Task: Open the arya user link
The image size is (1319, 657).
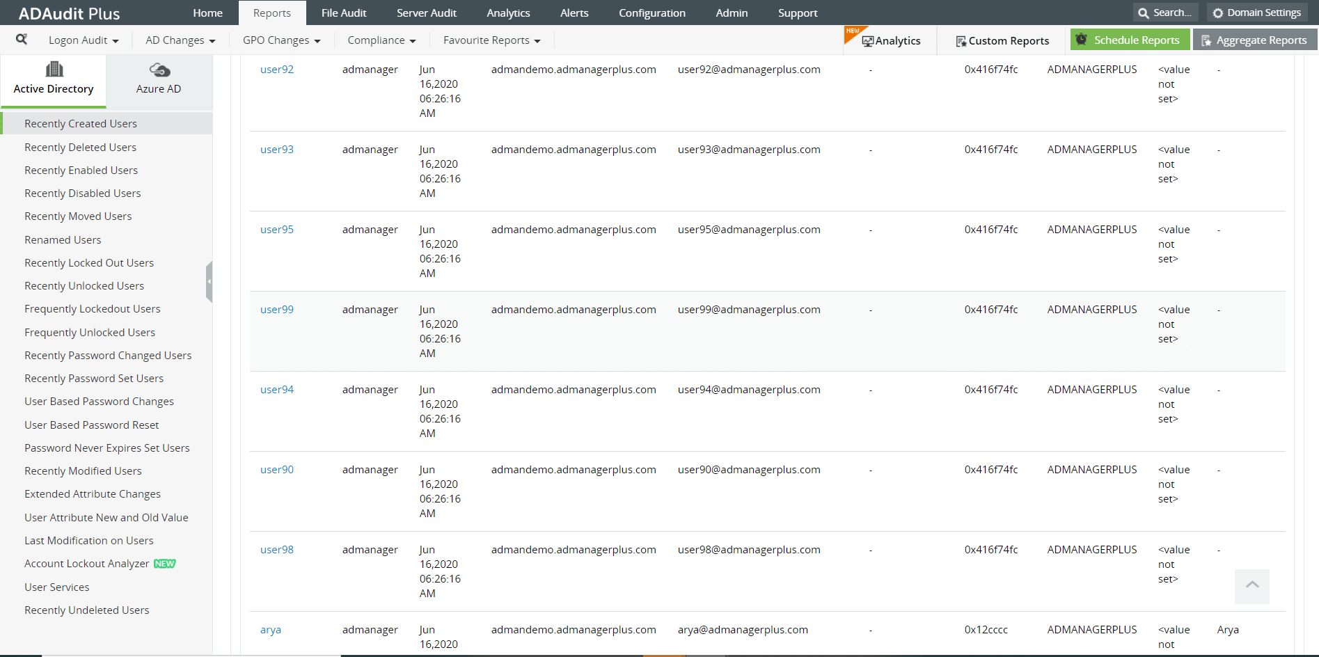Action: coord(270,629)
